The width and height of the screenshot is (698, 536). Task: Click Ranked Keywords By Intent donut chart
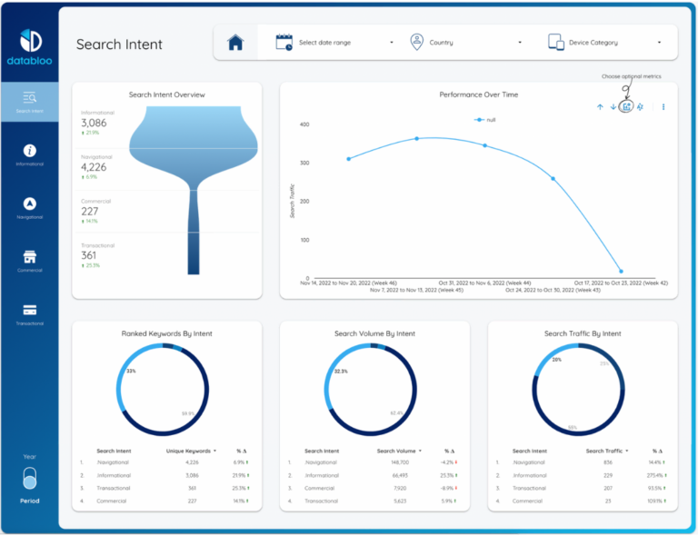163,389
